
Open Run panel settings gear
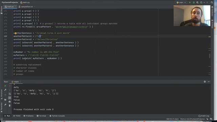click(205, 82)
